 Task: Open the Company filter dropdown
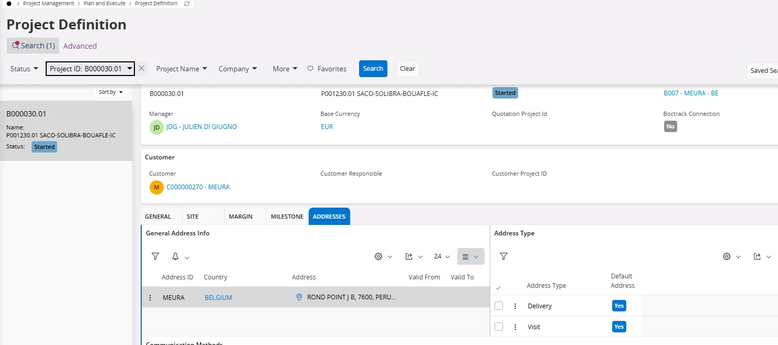pos(238,69)
